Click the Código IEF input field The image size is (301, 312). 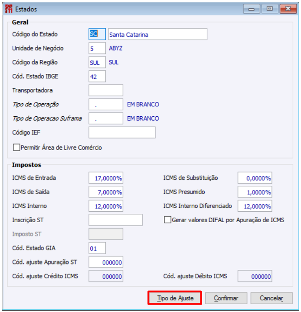(122, 132)
